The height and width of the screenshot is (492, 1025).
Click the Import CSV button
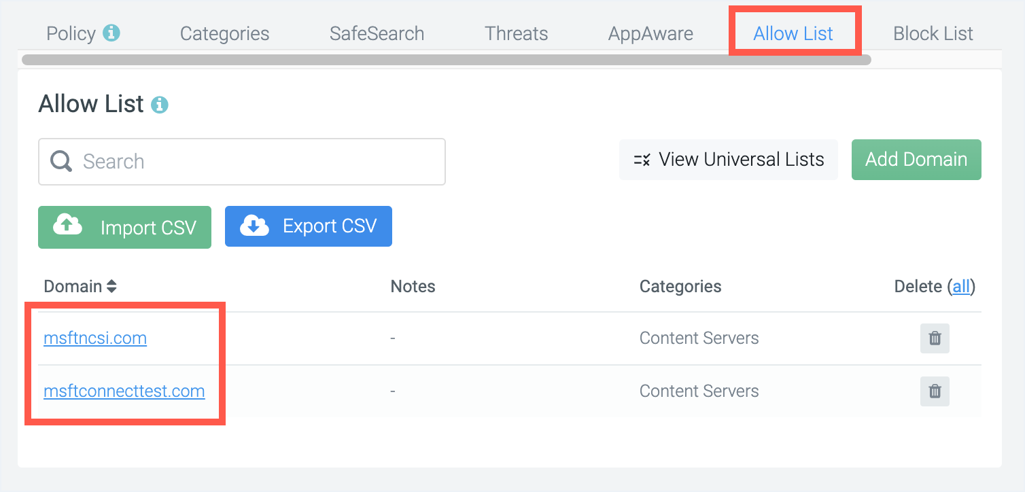coord(124,227)
